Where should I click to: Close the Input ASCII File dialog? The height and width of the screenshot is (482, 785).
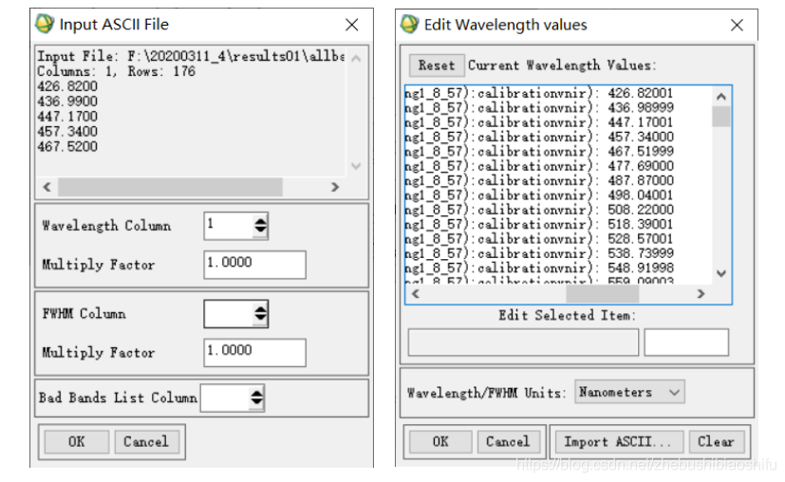tap(352, 25)
